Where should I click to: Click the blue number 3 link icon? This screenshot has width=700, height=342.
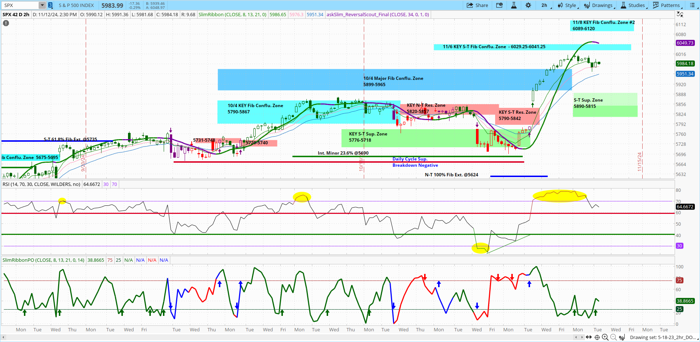coord(50,5)
